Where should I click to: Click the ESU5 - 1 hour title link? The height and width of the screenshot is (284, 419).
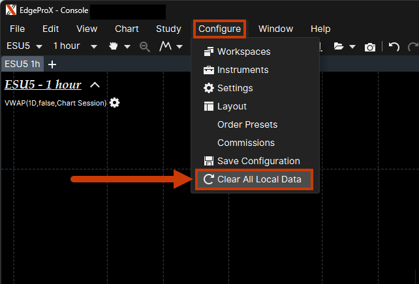43,85
